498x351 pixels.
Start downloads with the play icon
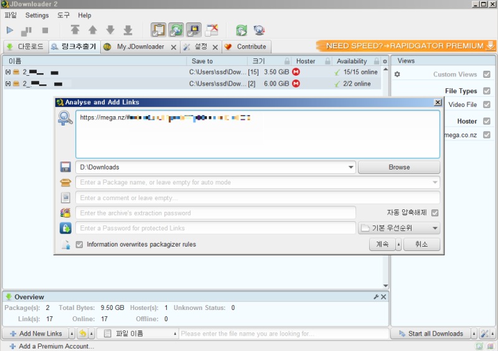tap(10, 30)
